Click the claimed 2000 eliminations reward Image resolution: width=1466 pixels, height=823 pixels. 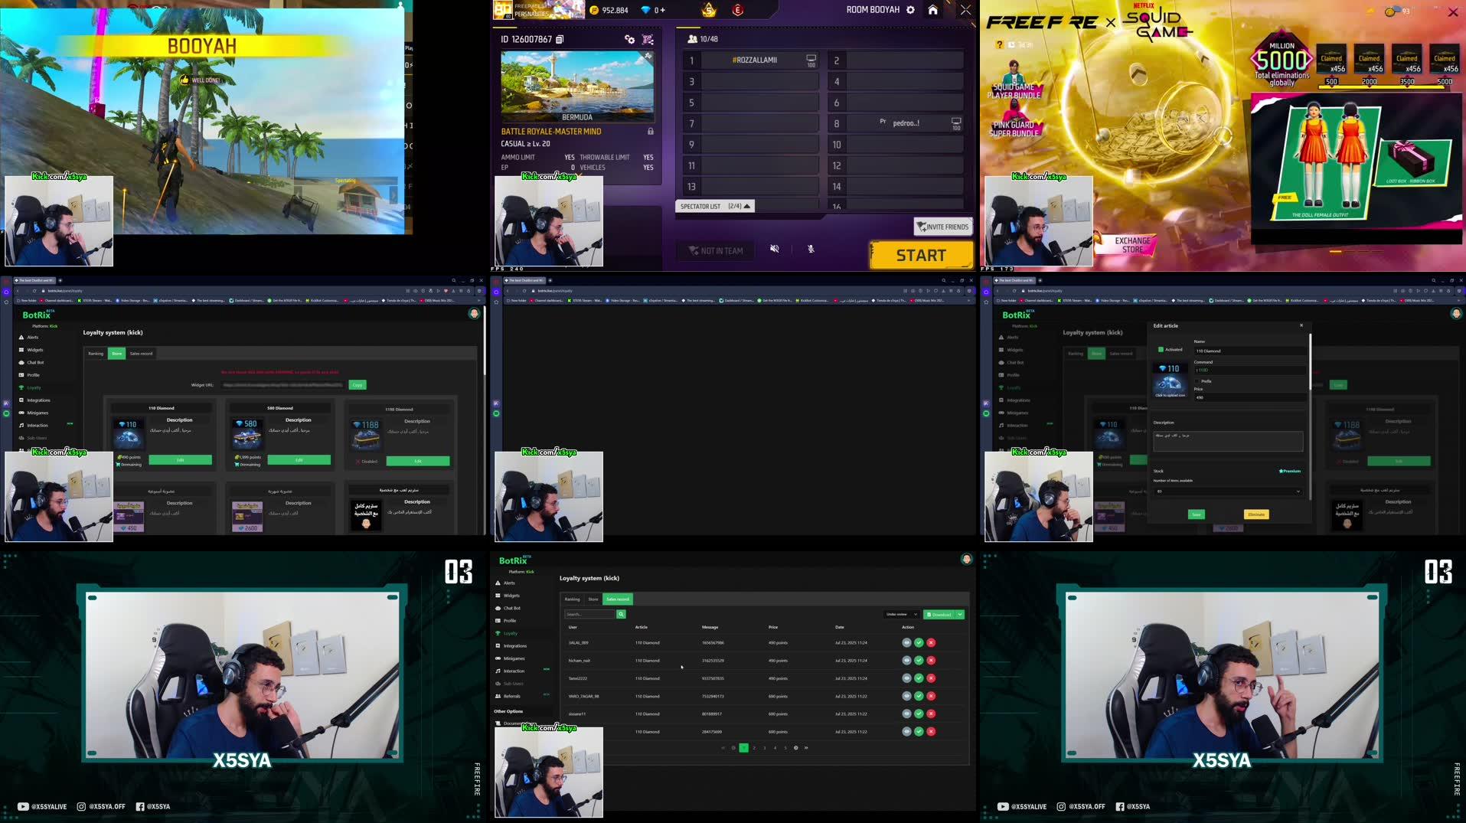point(1369,60)
